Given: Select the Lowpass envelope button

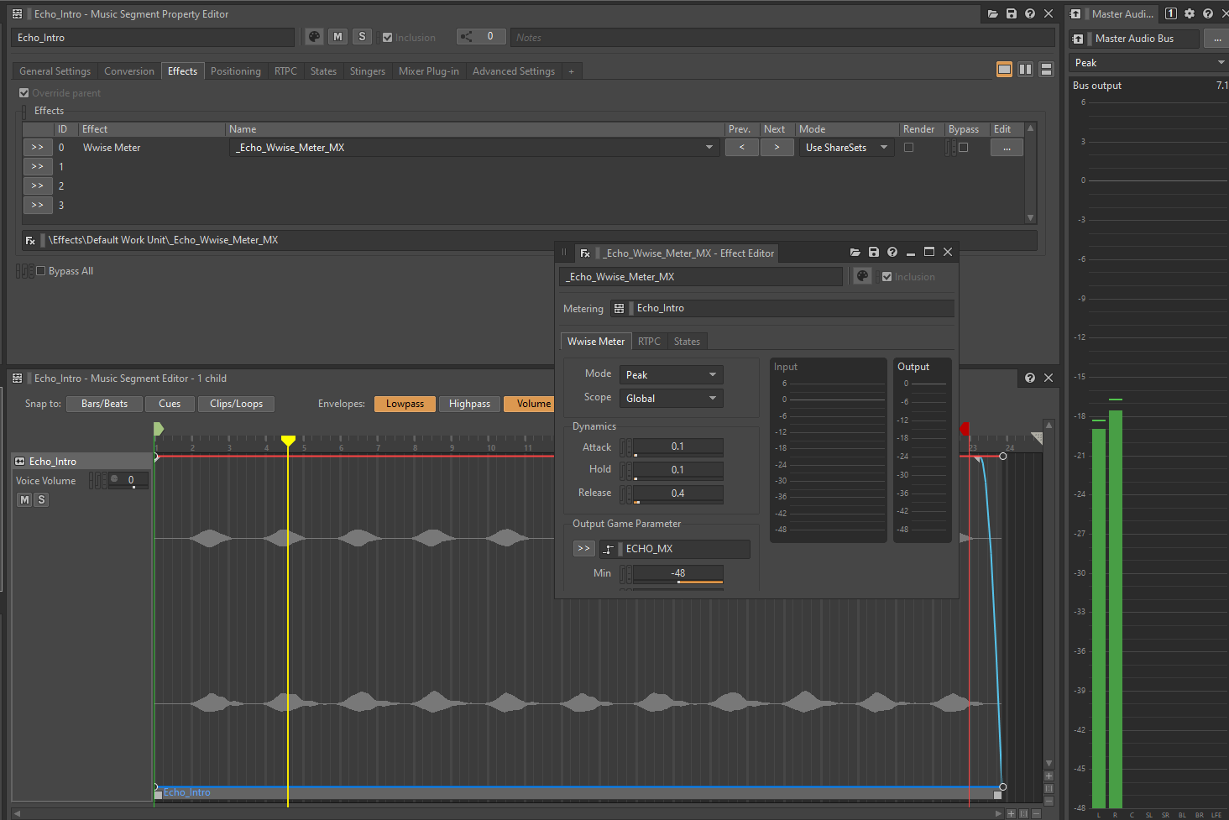Looking at the screenshot, I should (405, 404).
